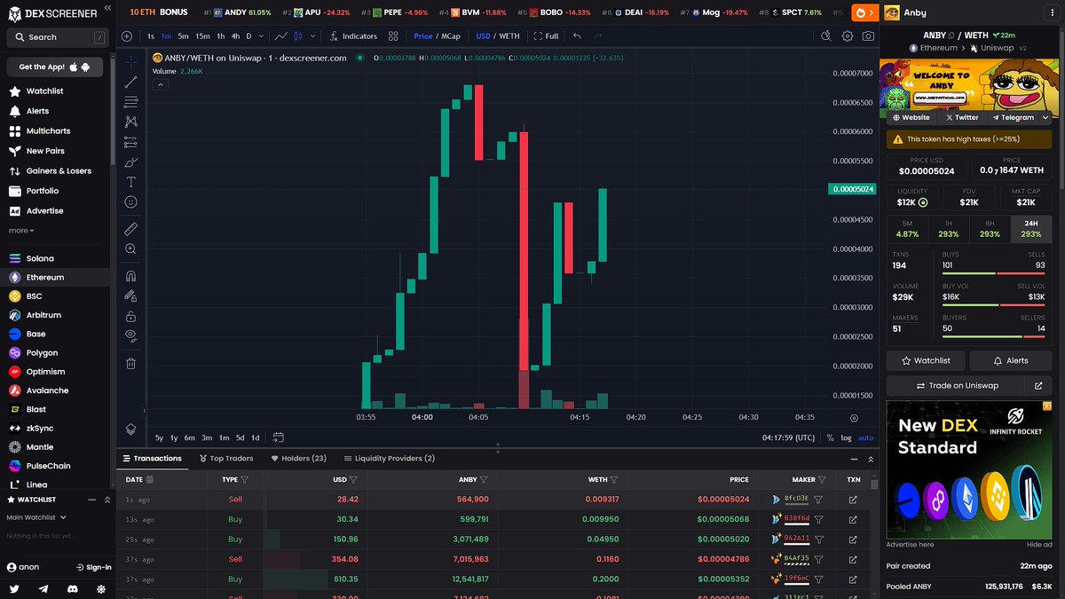Screen dimensions: 1065x599
Task: Select the trend line drawing tool
Action: tap(130, 82)
